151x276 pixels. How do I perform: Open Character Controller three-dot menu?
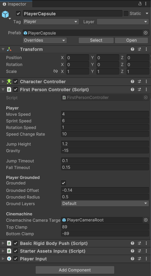coord(146,81)
